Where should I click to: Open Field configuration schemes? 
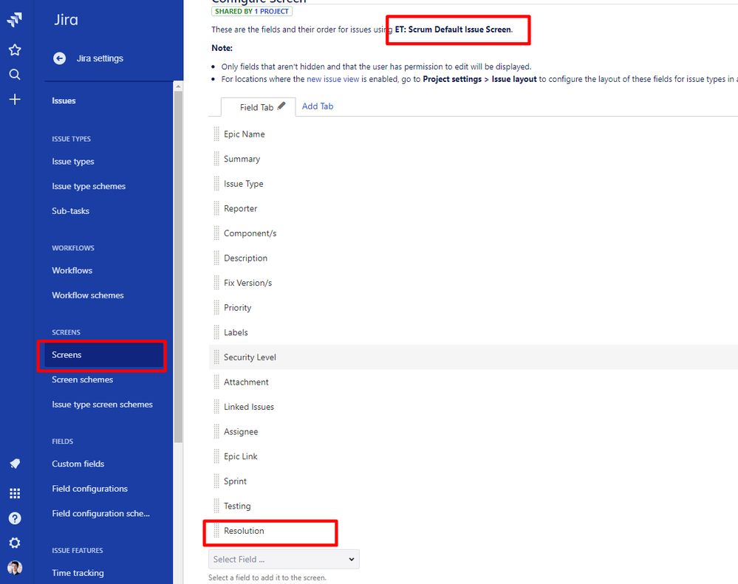coord(100,513)
